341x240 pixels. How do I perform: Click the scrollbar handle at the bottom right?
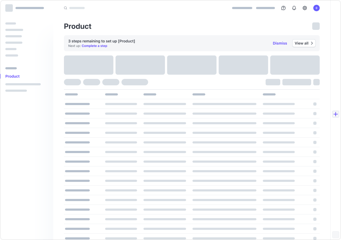click(336, 235)
